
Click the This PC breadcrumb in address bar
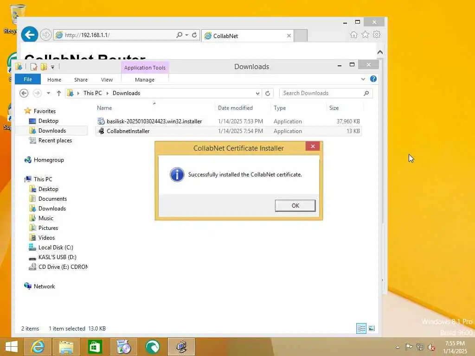point(93,93)
